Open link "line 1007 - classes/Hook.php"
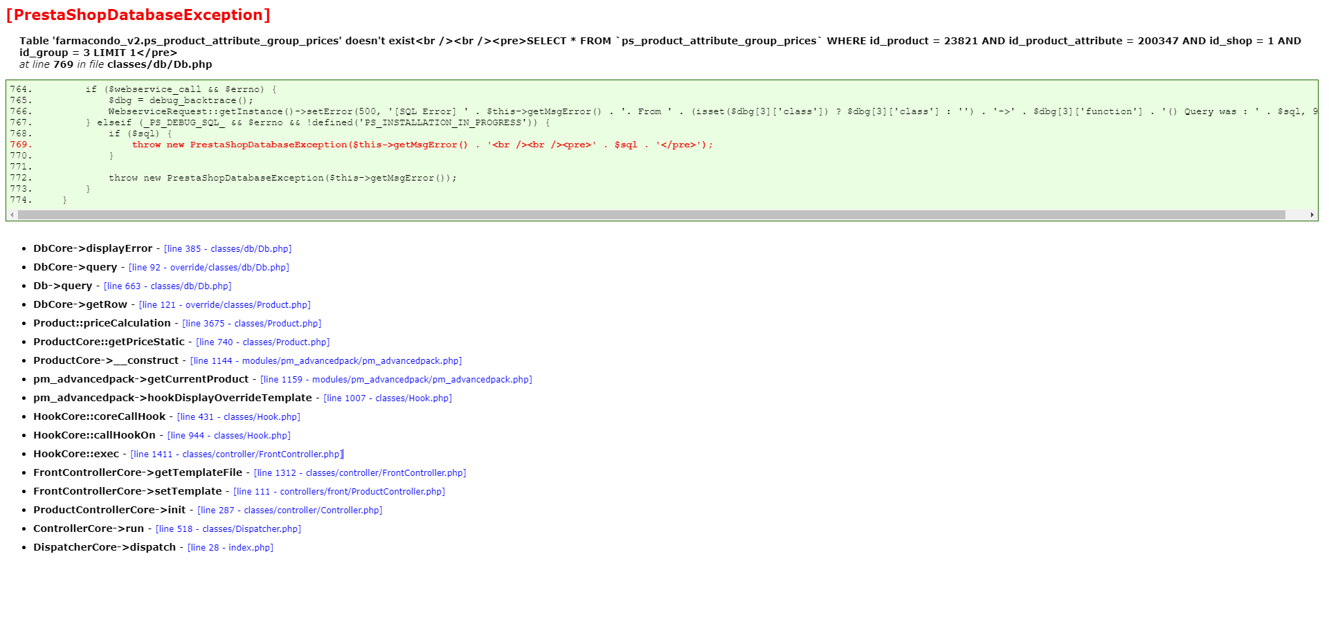 point(388,398)
